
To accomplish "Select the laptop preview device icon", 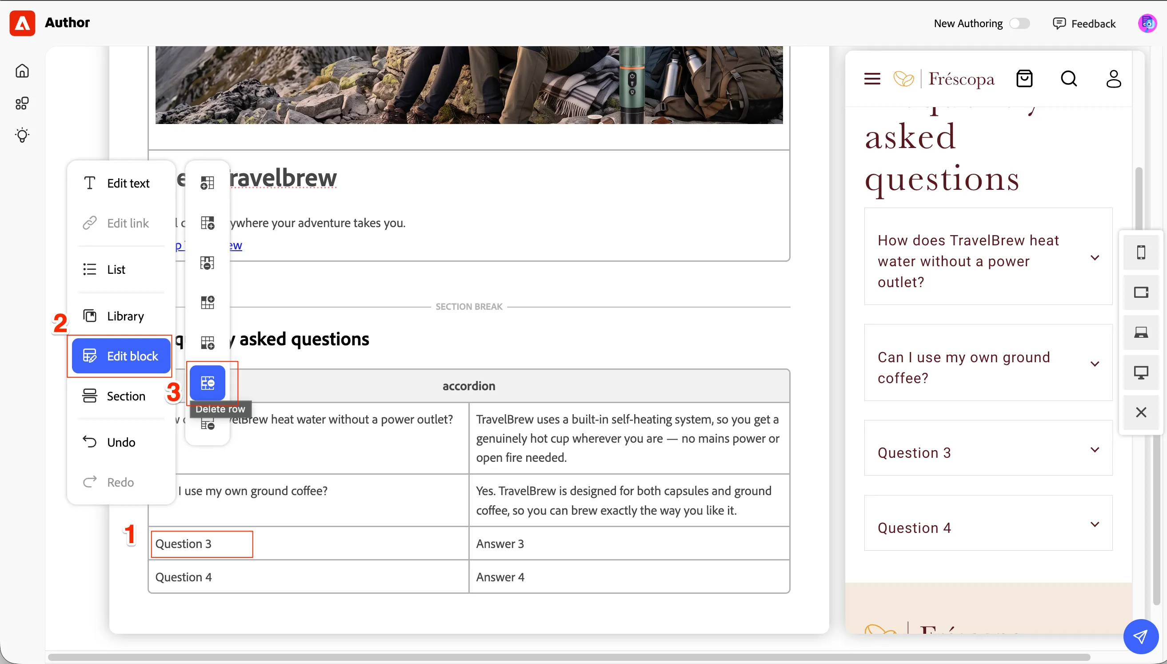I will coord(1141,332).
